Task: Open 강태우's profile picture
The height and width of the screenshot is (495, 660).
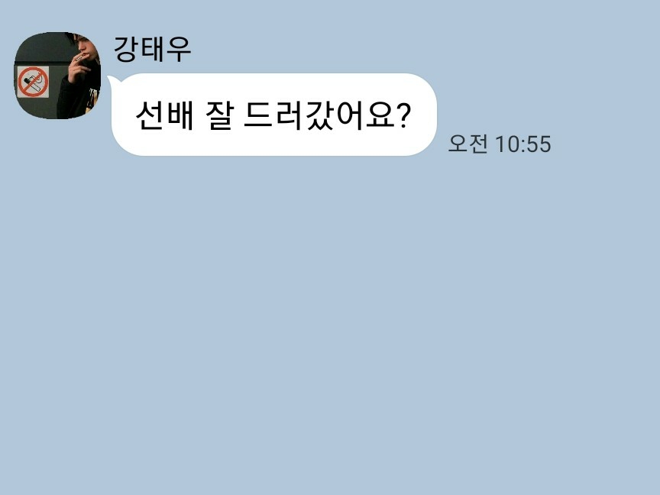Action: tap(57, 76)
